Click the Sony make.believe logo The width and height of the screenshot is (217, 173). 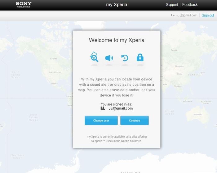click(x=24, y=5)
